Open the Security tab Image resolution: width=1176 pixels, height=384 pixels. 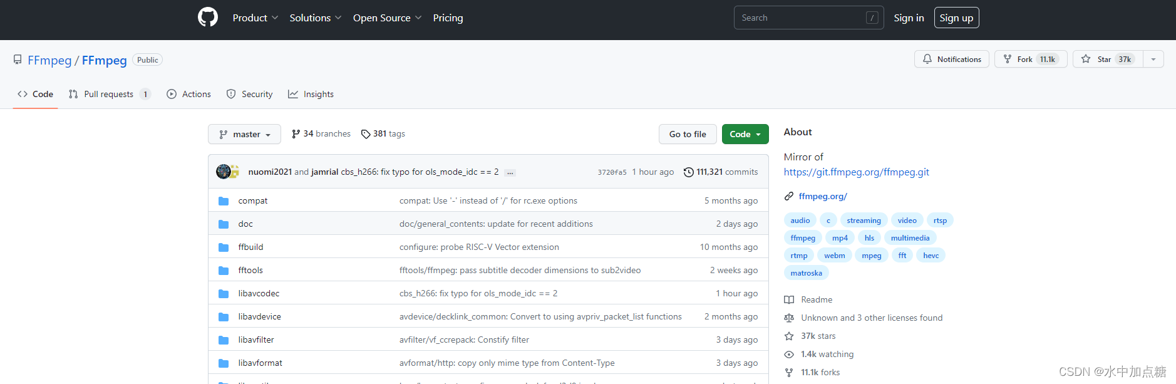(250, 94)
